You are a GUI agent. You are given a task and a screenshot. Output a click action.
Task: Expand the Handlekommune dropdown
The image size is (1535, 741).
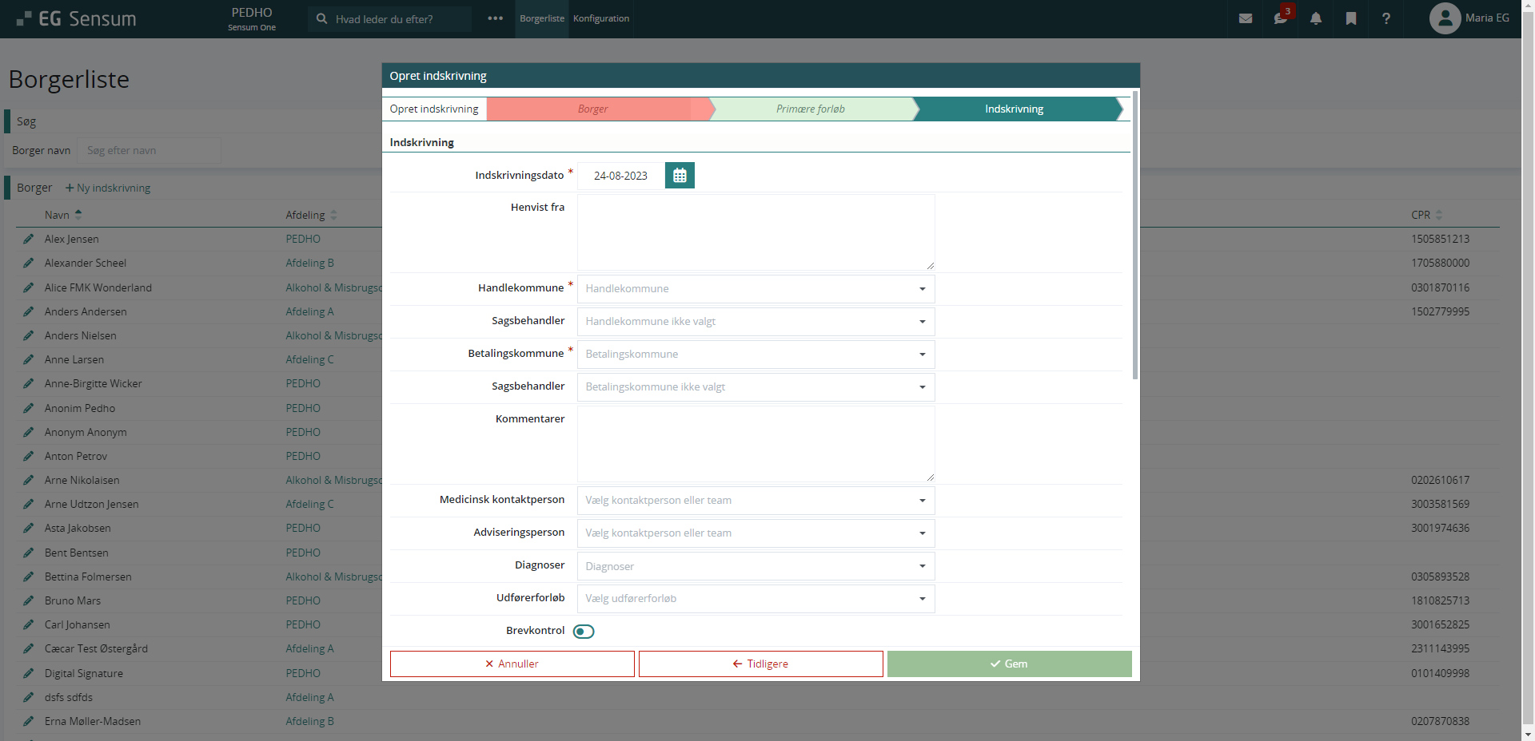756,289
